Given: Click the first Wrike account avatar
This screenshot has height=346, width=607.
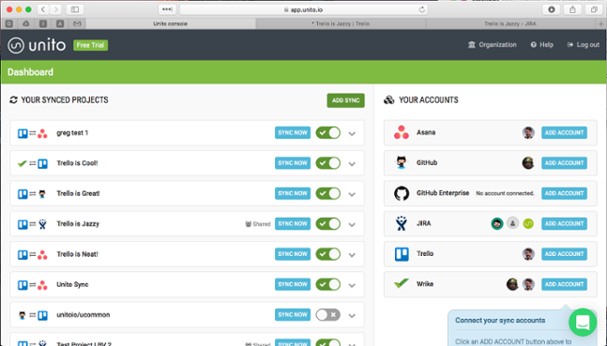Looking at the screenshot, I should point(512,284).
